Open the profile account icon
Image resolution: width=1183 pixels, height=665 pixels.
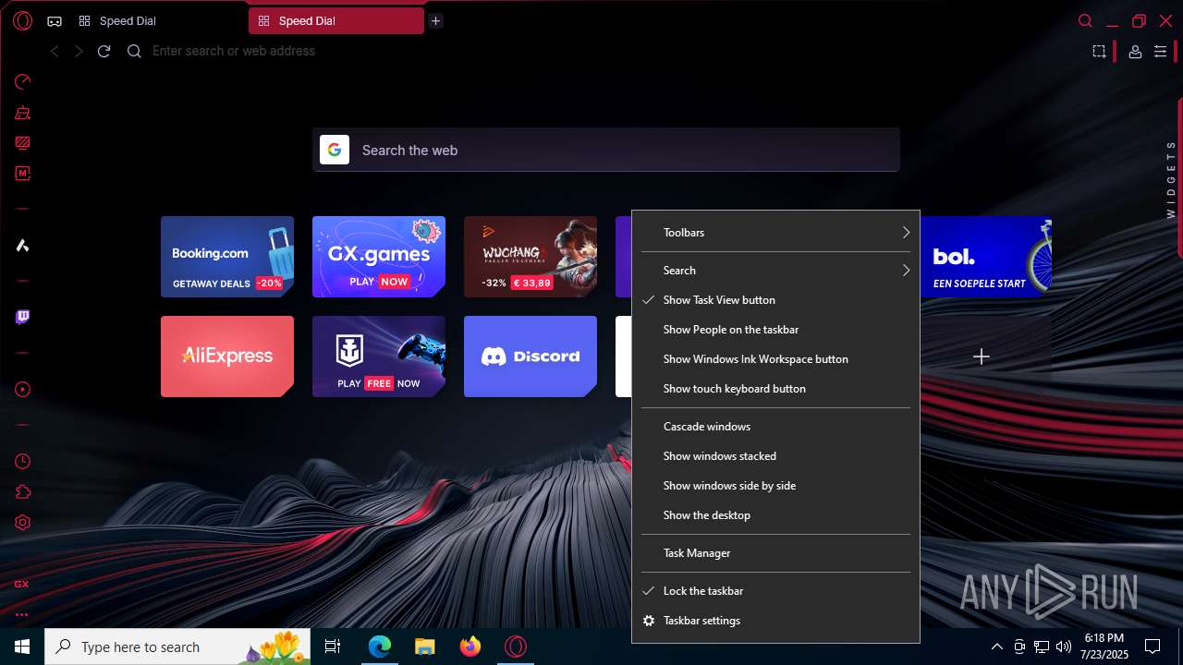pyautogui.click(x=1135, y=52)
